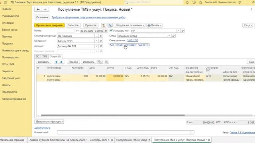Screen dimensions: 255x143
Task: Open history clock icon
Action: 194,2
